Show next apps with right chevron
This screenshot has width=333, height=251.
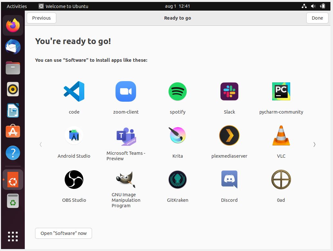coord(314,144)
